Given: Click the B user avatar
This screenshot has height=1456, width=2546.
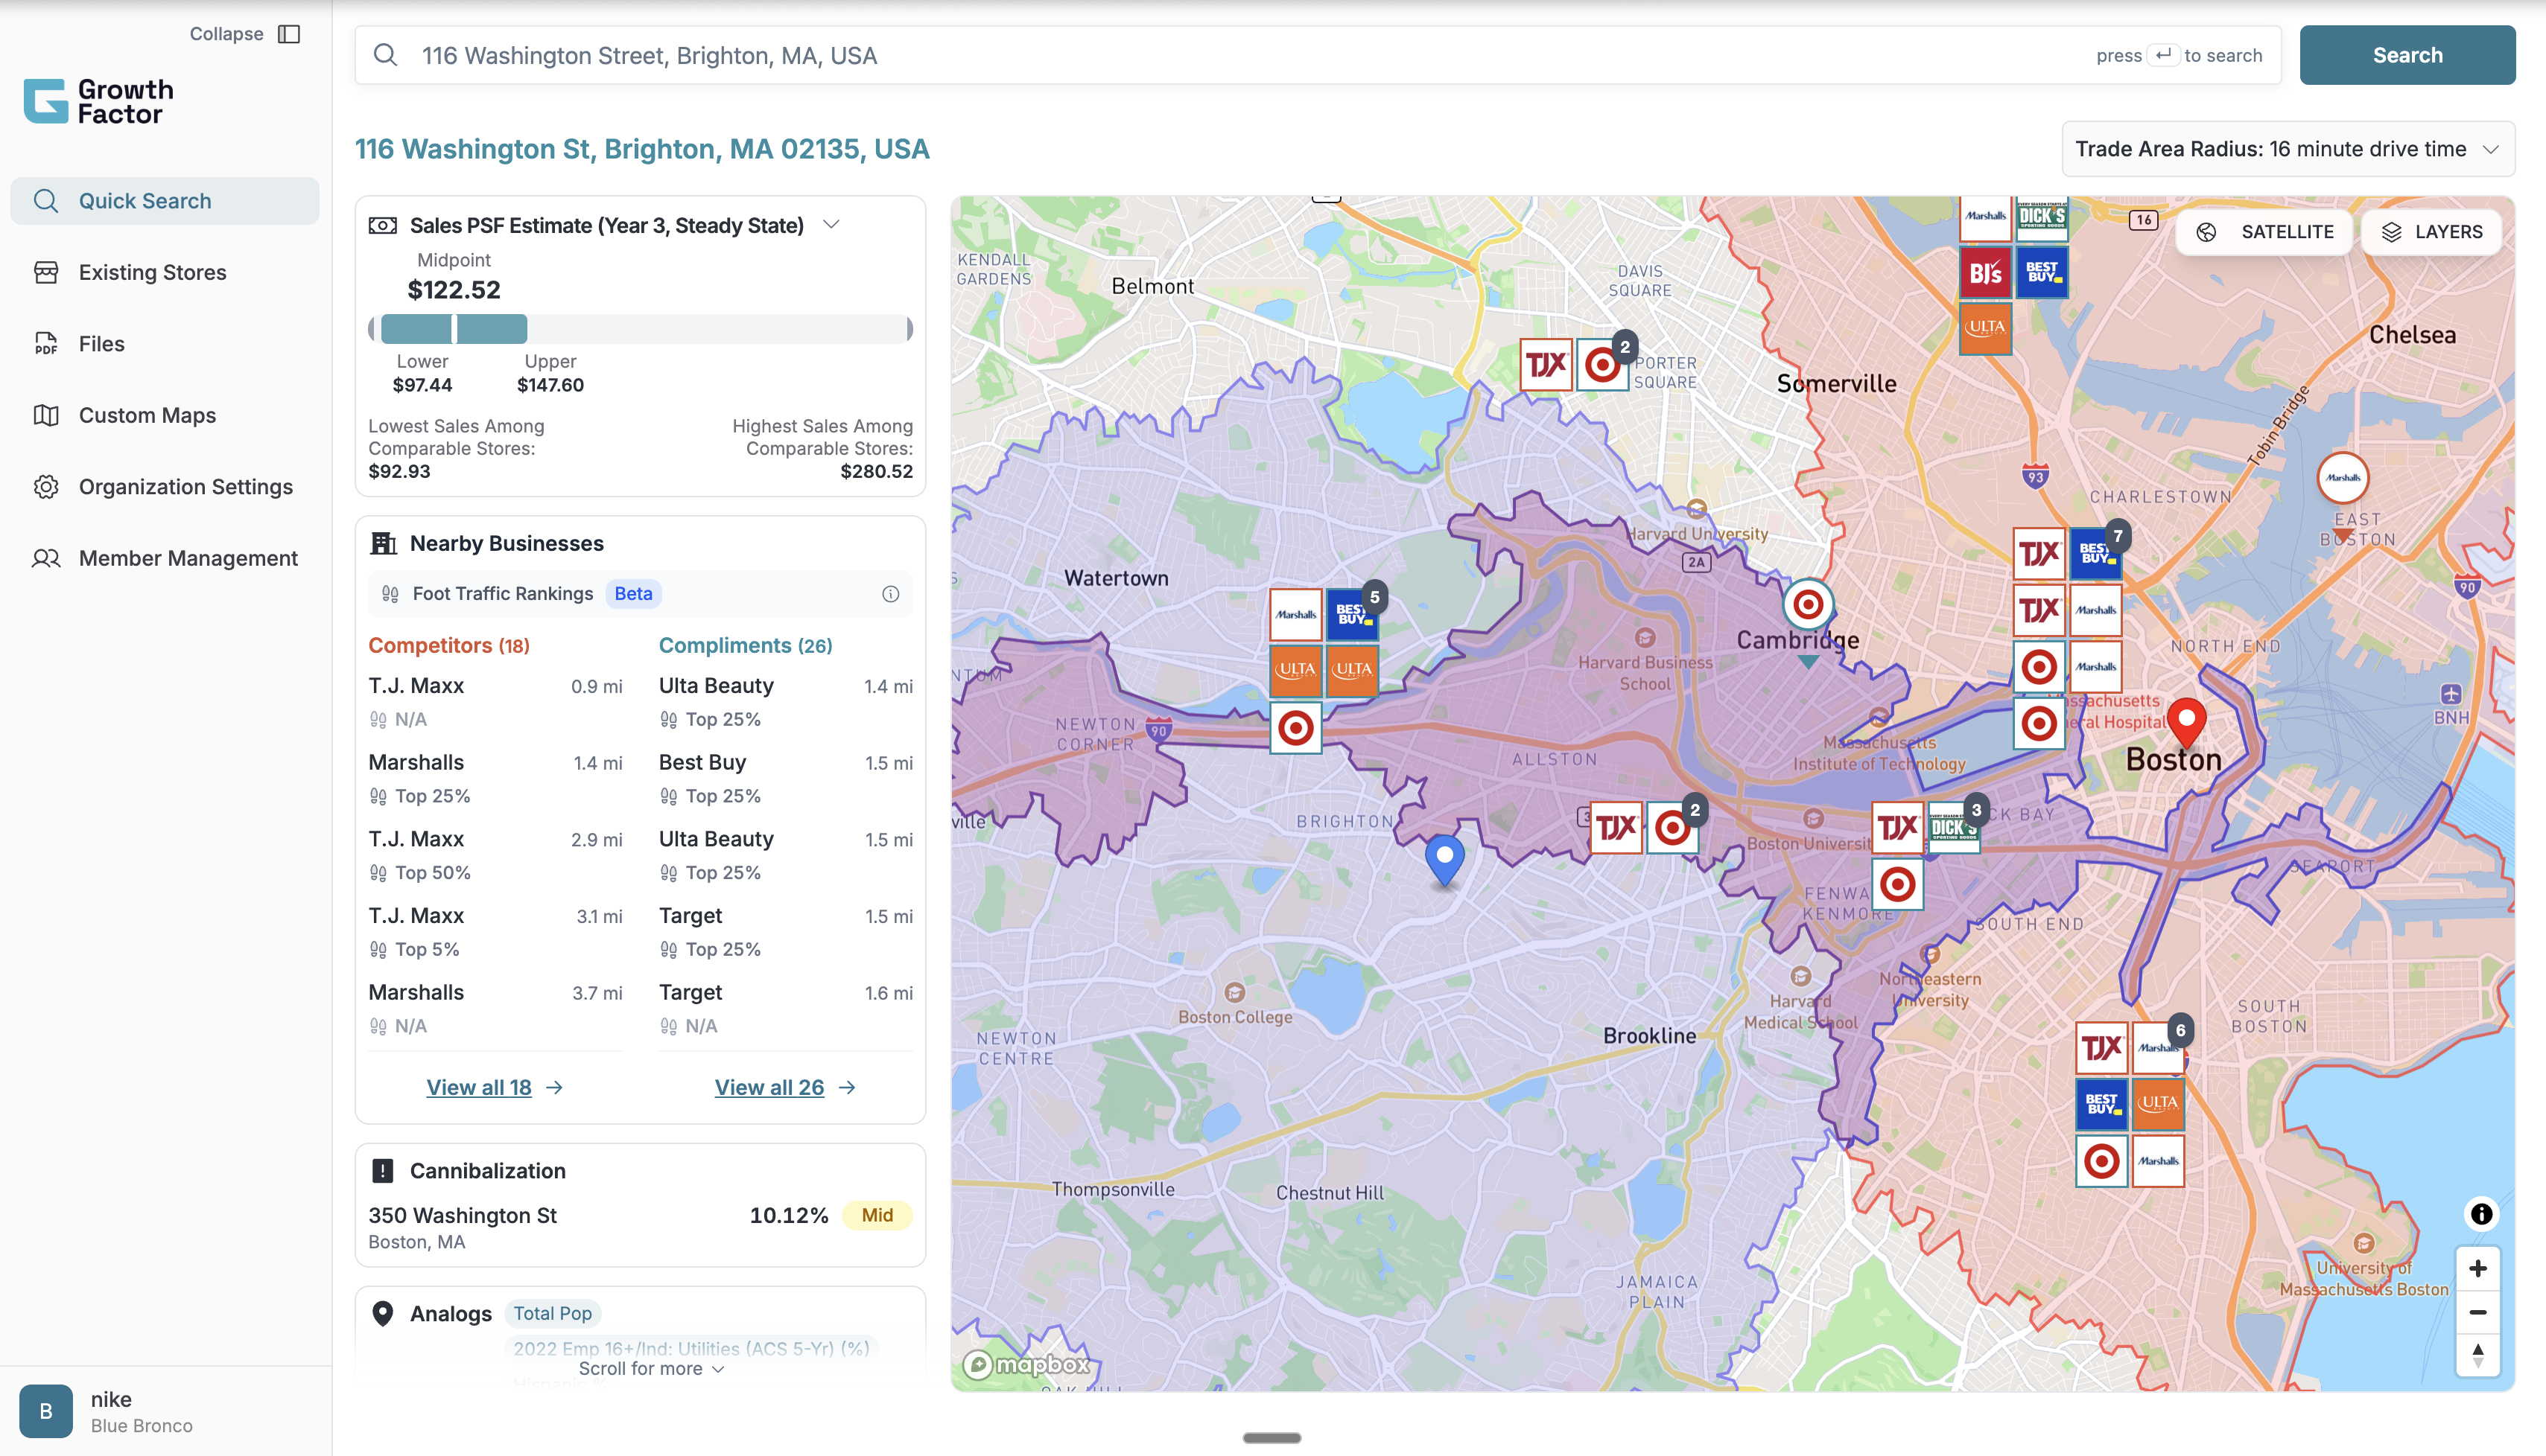Looking at the screenshot, I should coord(46,1411).
